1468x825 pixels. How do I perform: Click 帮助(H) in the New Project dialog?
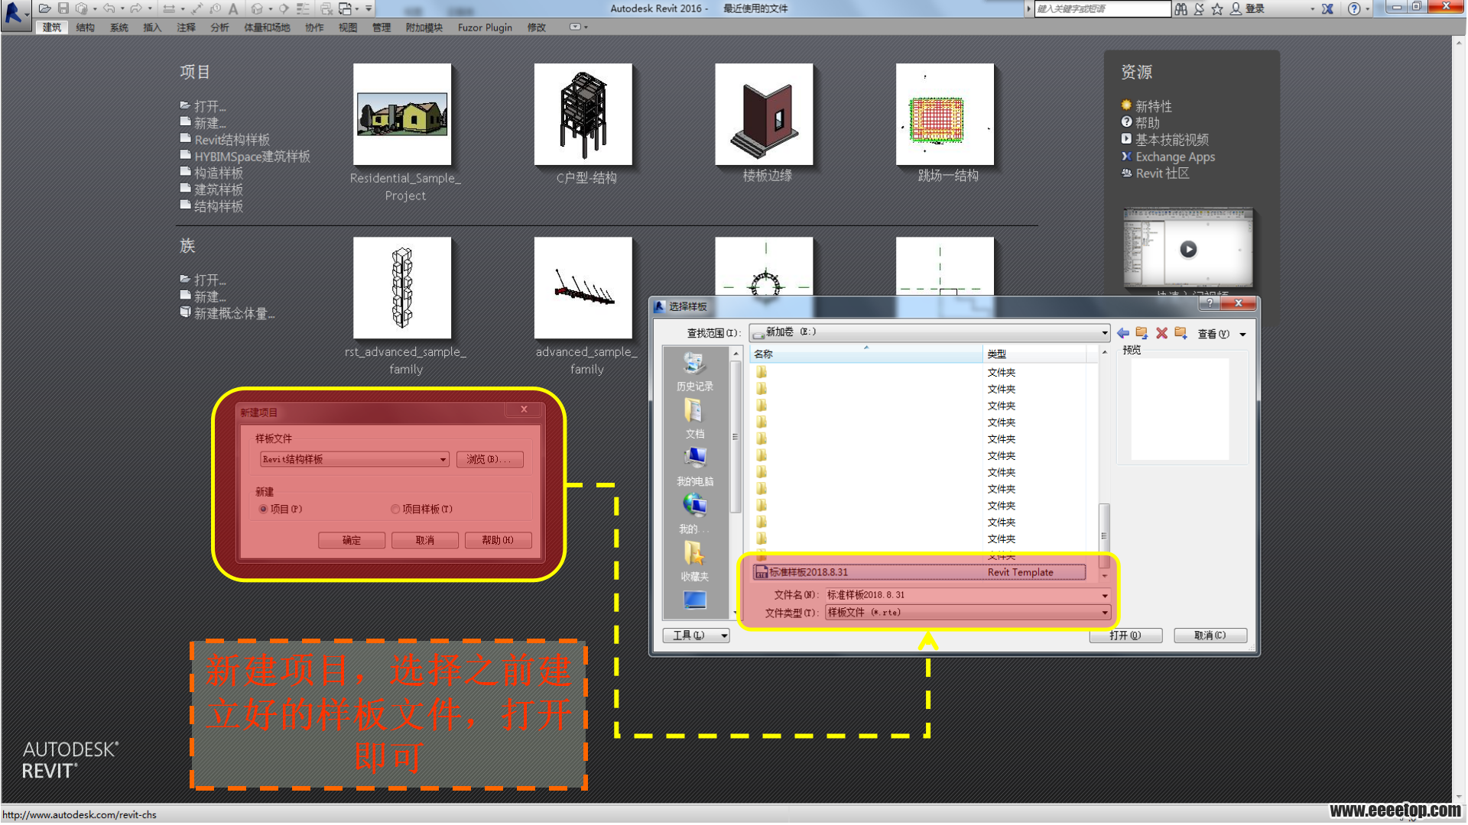point(498,540)
